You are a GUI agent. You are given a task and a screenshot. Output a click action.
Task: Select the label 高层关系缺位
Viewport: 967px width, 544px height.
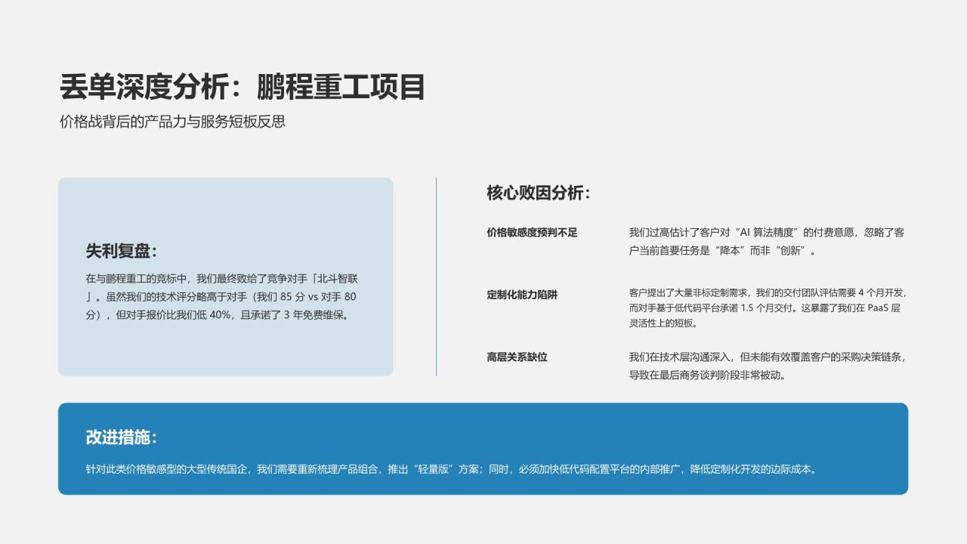517,357
